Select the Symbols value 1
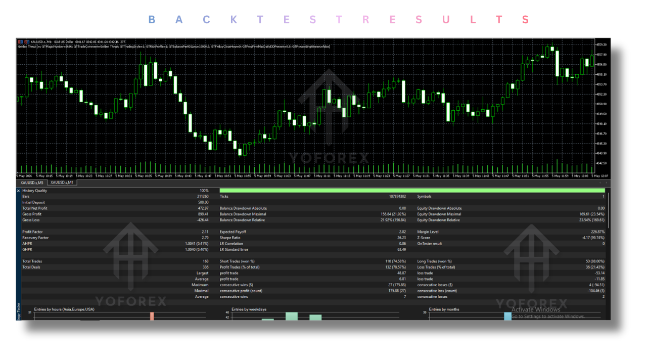Screen dimensions: 647x364 [603, 197]
